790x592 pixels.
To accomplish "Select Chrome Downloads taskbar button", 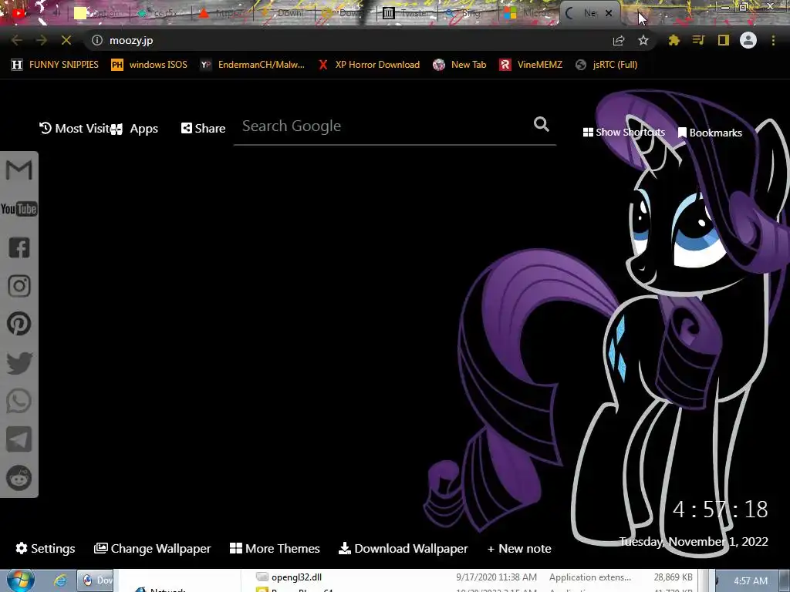I will (x=95, y=580).
